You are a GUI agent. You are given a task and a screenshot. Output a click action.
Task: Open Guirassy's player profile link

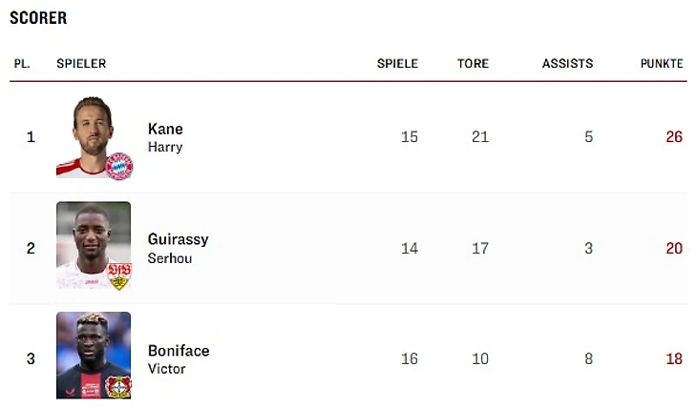pos(178,239)
